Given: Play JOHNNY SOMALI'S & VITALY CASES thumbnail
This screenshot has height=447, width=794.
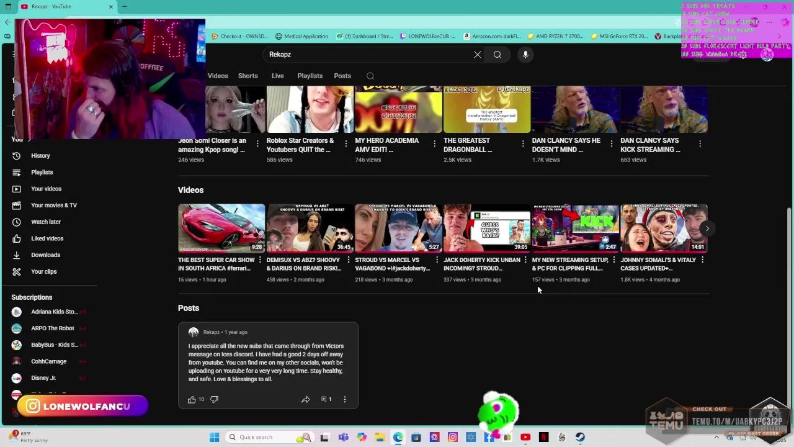Looking at the screenshot, I should 664,228.
